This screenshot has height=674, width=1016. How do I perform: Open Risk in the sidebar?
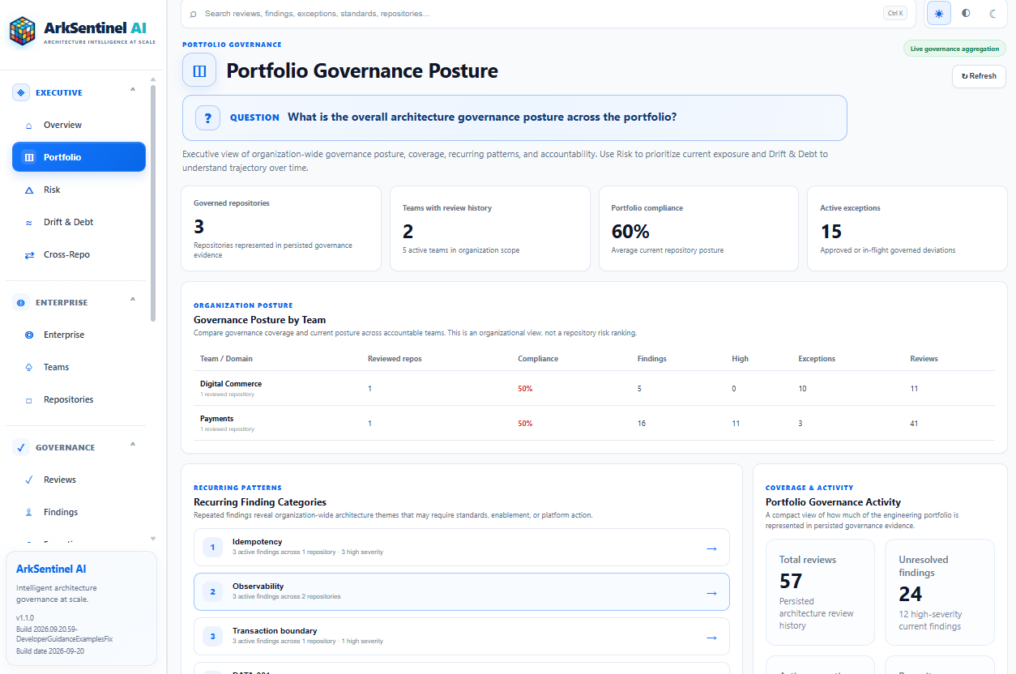(79, 190)
